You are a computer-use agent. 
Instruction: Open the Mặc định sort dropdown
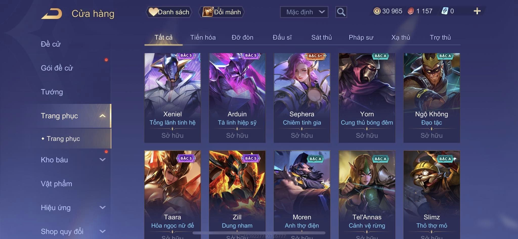point(304,12)
